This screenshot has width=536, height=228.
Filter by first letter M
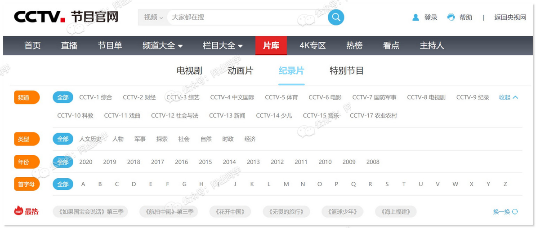[x=286, y=184]
